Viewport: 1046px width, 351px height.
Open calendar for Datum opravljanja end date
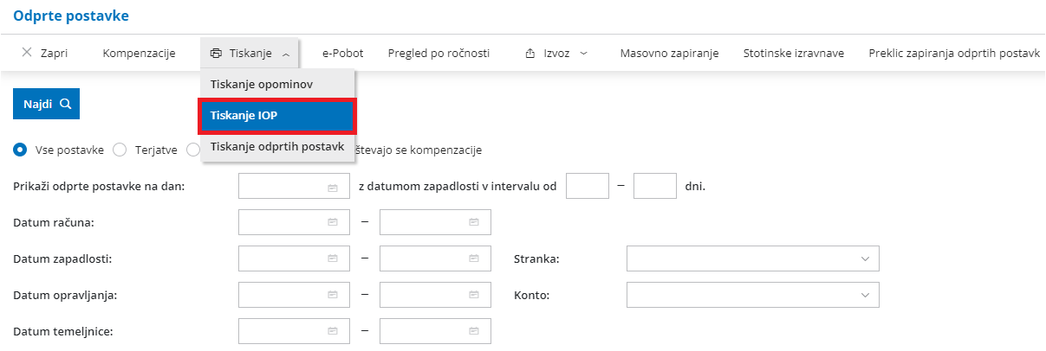[x=473, y=295]
